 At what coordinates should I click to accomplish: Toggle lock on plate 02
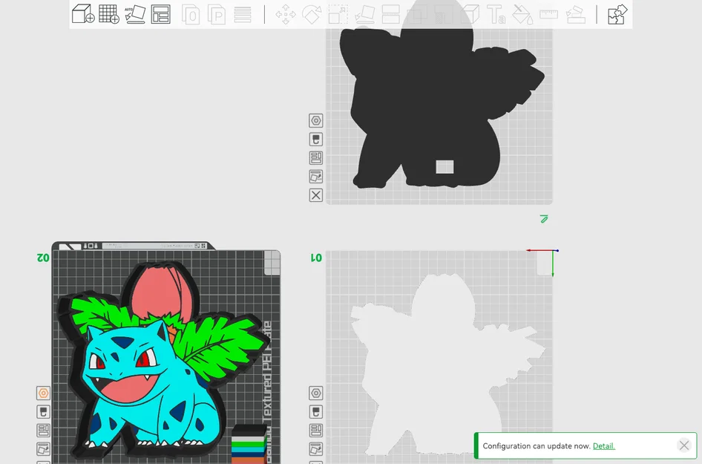click(x=44, y=411)
